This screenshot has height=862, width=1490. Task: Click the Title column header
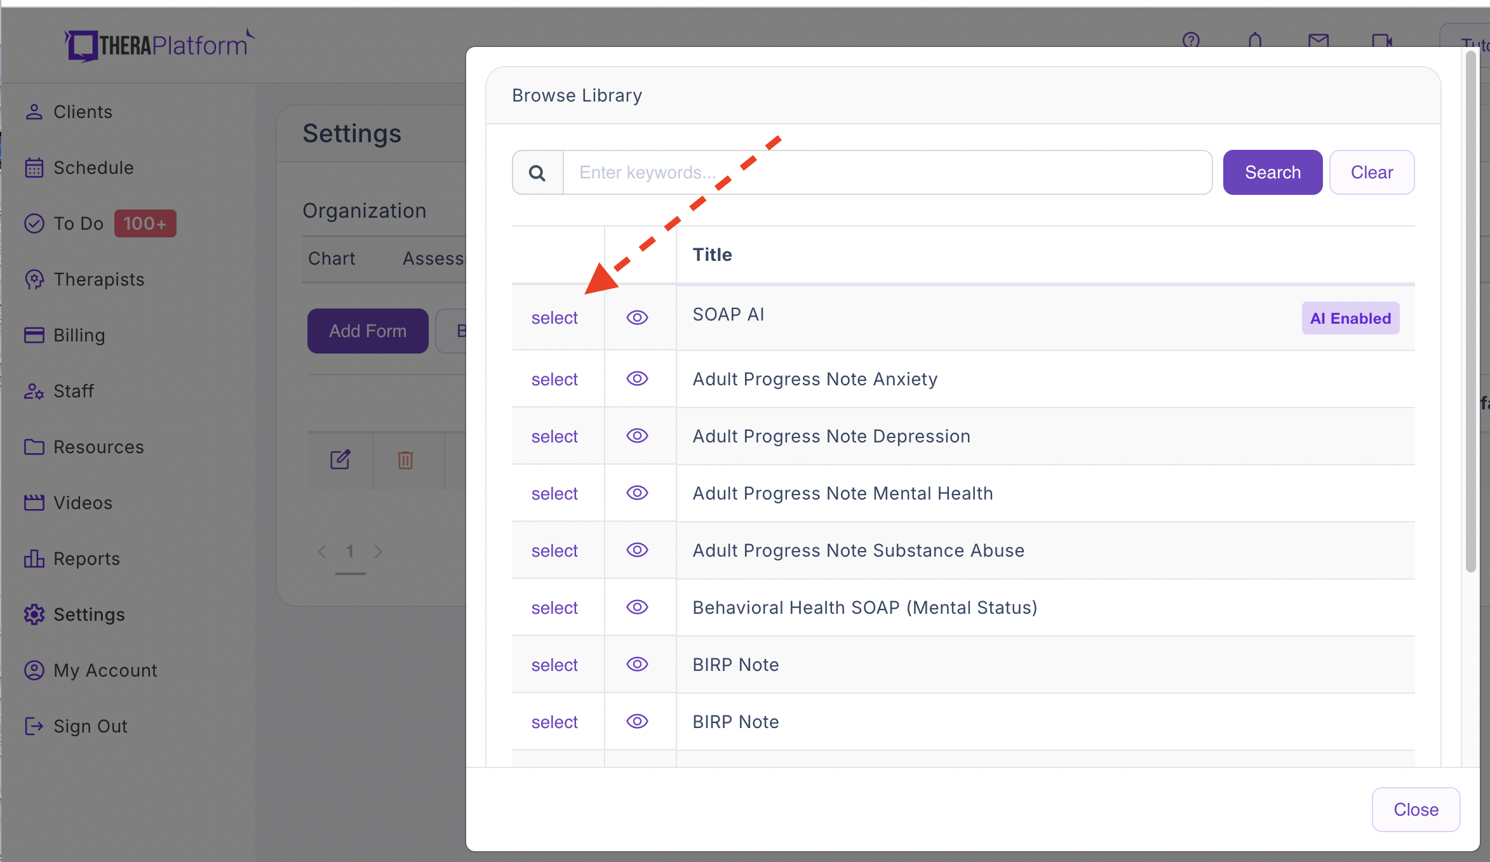click(x=712, y=255)
